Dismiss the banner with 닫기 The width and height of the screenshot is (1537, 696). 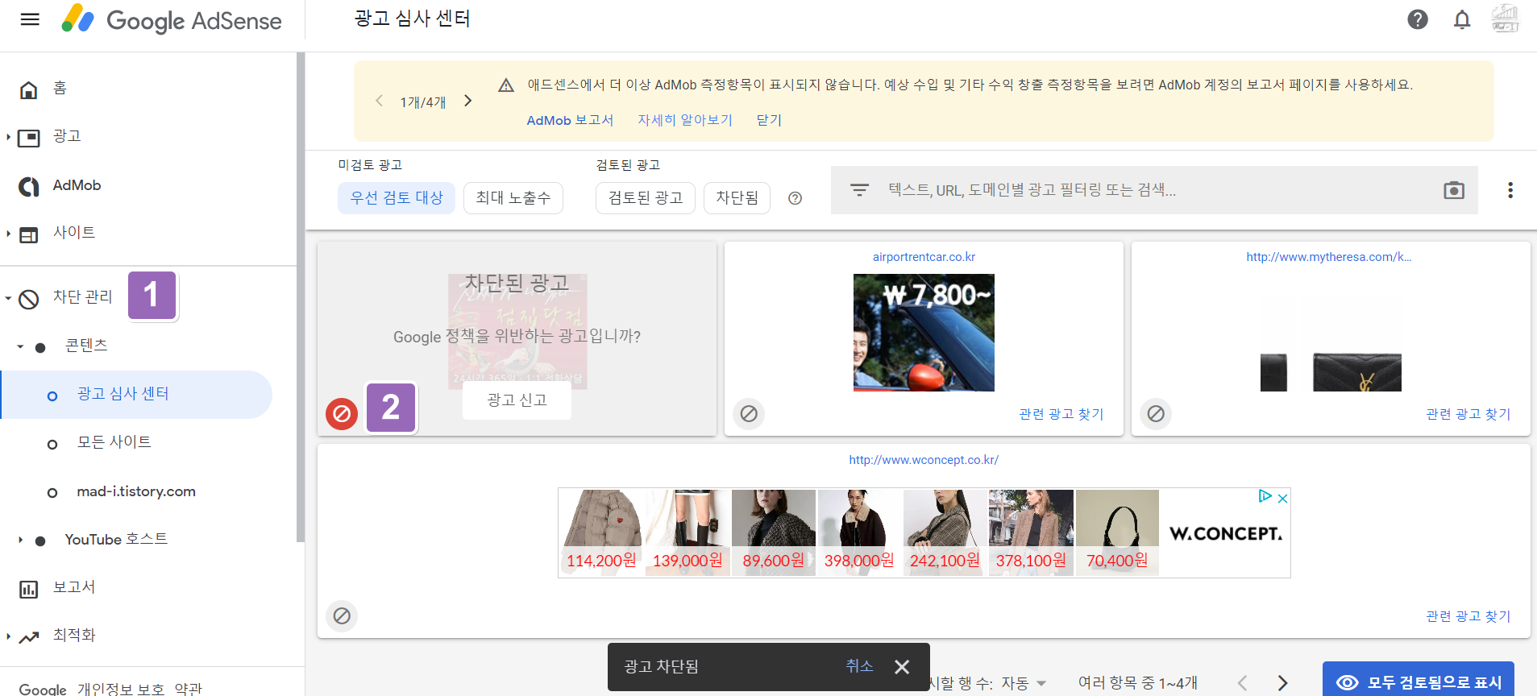click(769, 120)
